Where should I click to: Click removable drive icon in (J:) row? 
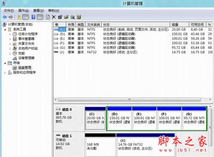56,52
